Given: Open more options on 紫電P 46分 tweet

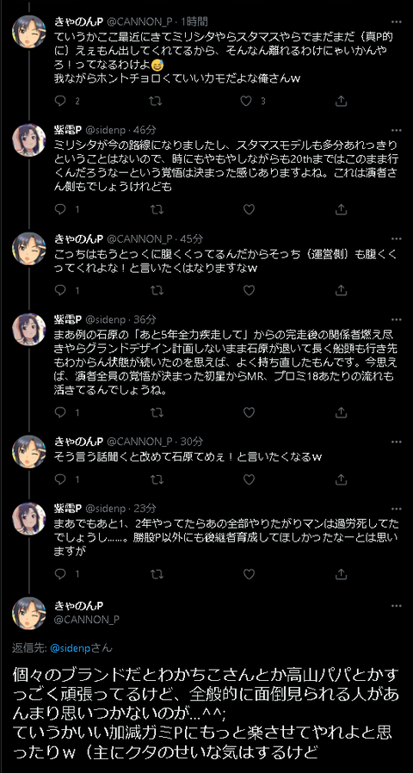Looking at the screenshot, I should [396, 131].
